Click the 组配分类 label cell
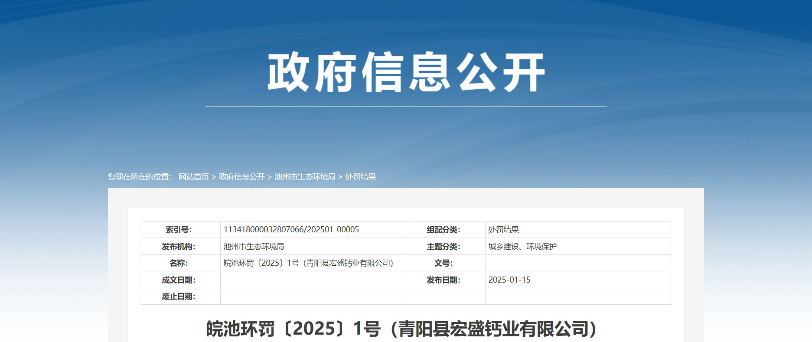Image resolution: width=812 pixels, height=342 pixels. tap(446, 230)
